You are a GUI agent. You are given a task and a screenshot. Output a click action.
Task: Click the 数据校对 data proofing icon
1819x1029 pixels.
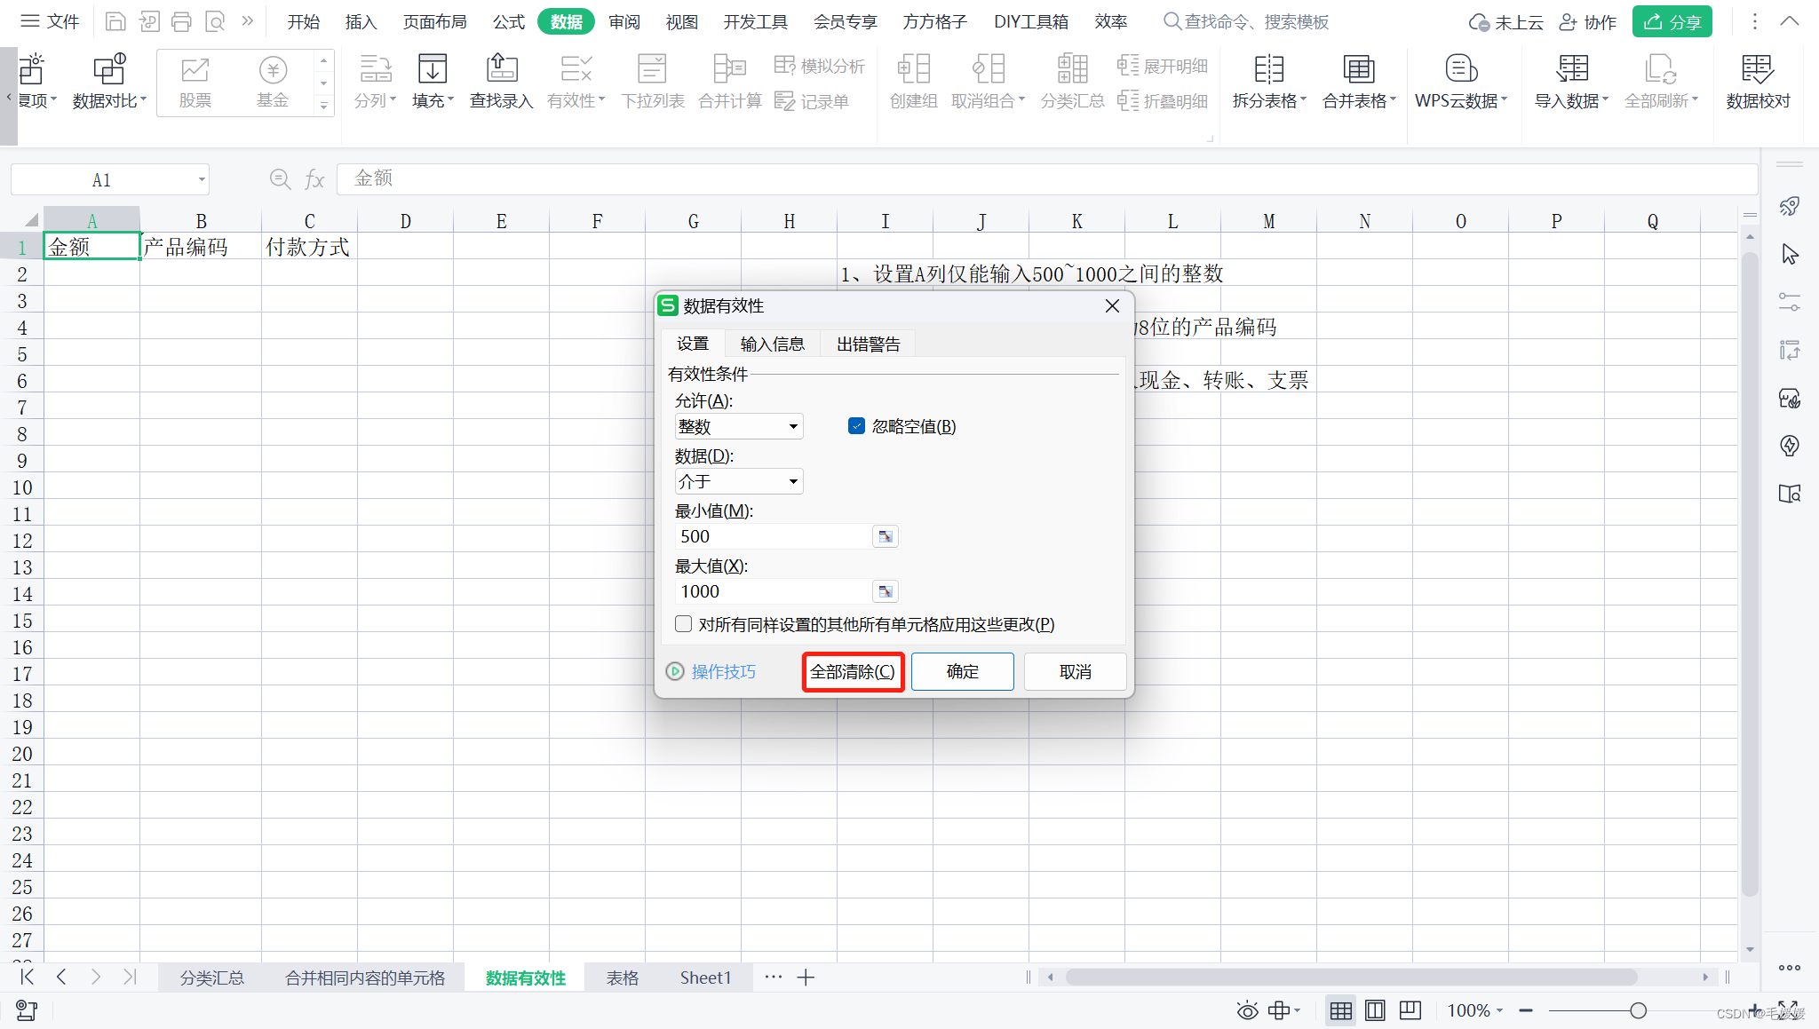click(x=1757, y=70)
